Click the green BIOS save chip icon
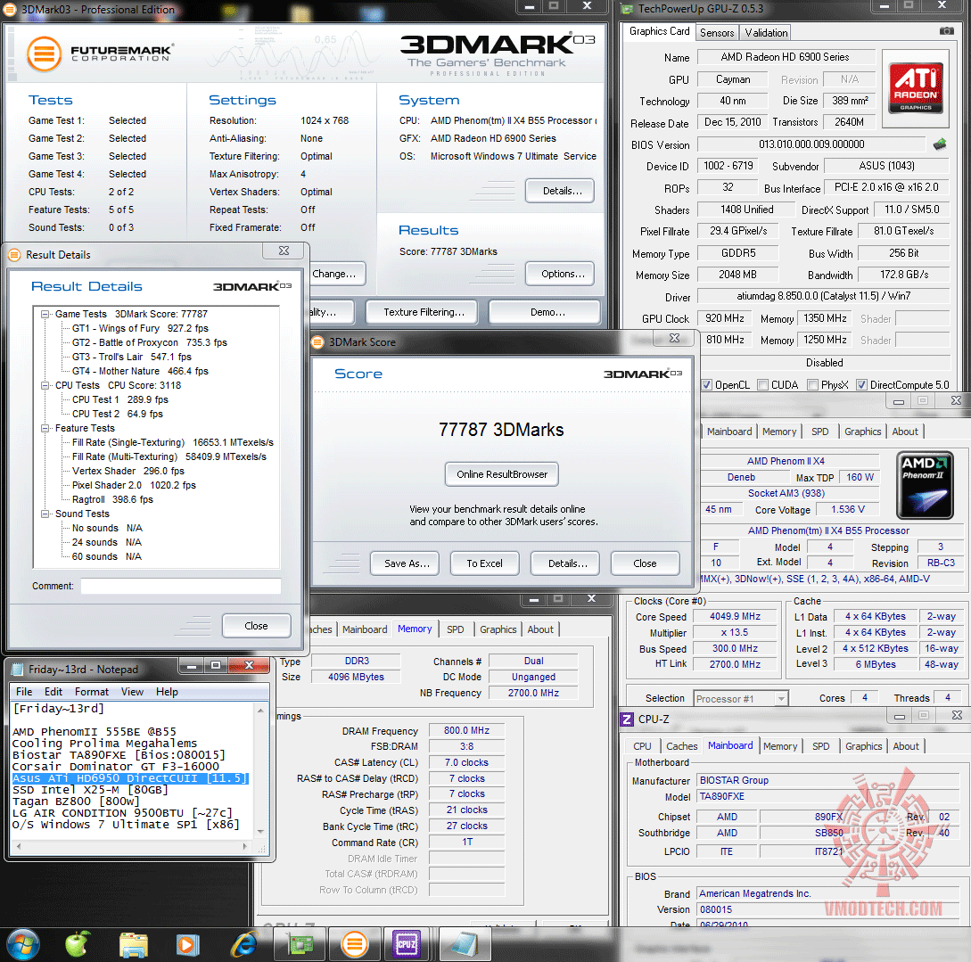This screenshot has height=962, width=971. 940,144
